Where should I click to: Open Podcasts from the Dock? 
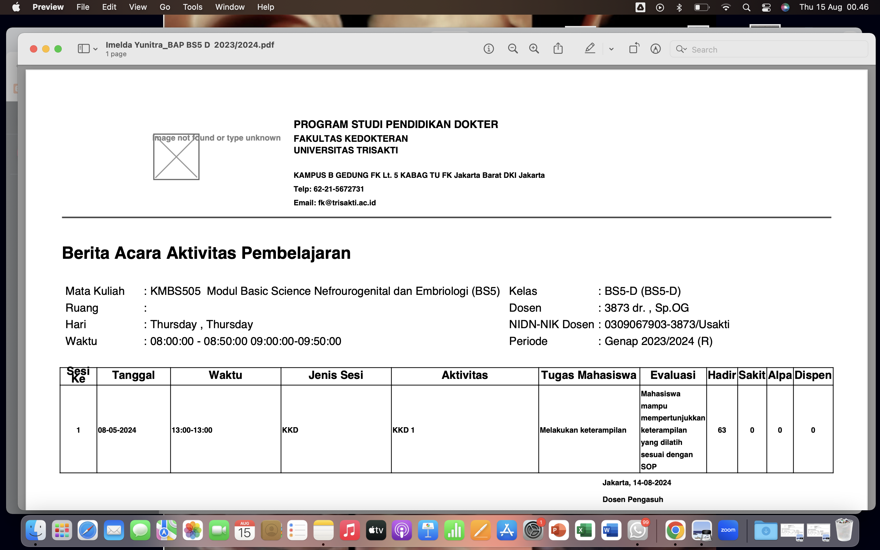(x=402, y=530)
